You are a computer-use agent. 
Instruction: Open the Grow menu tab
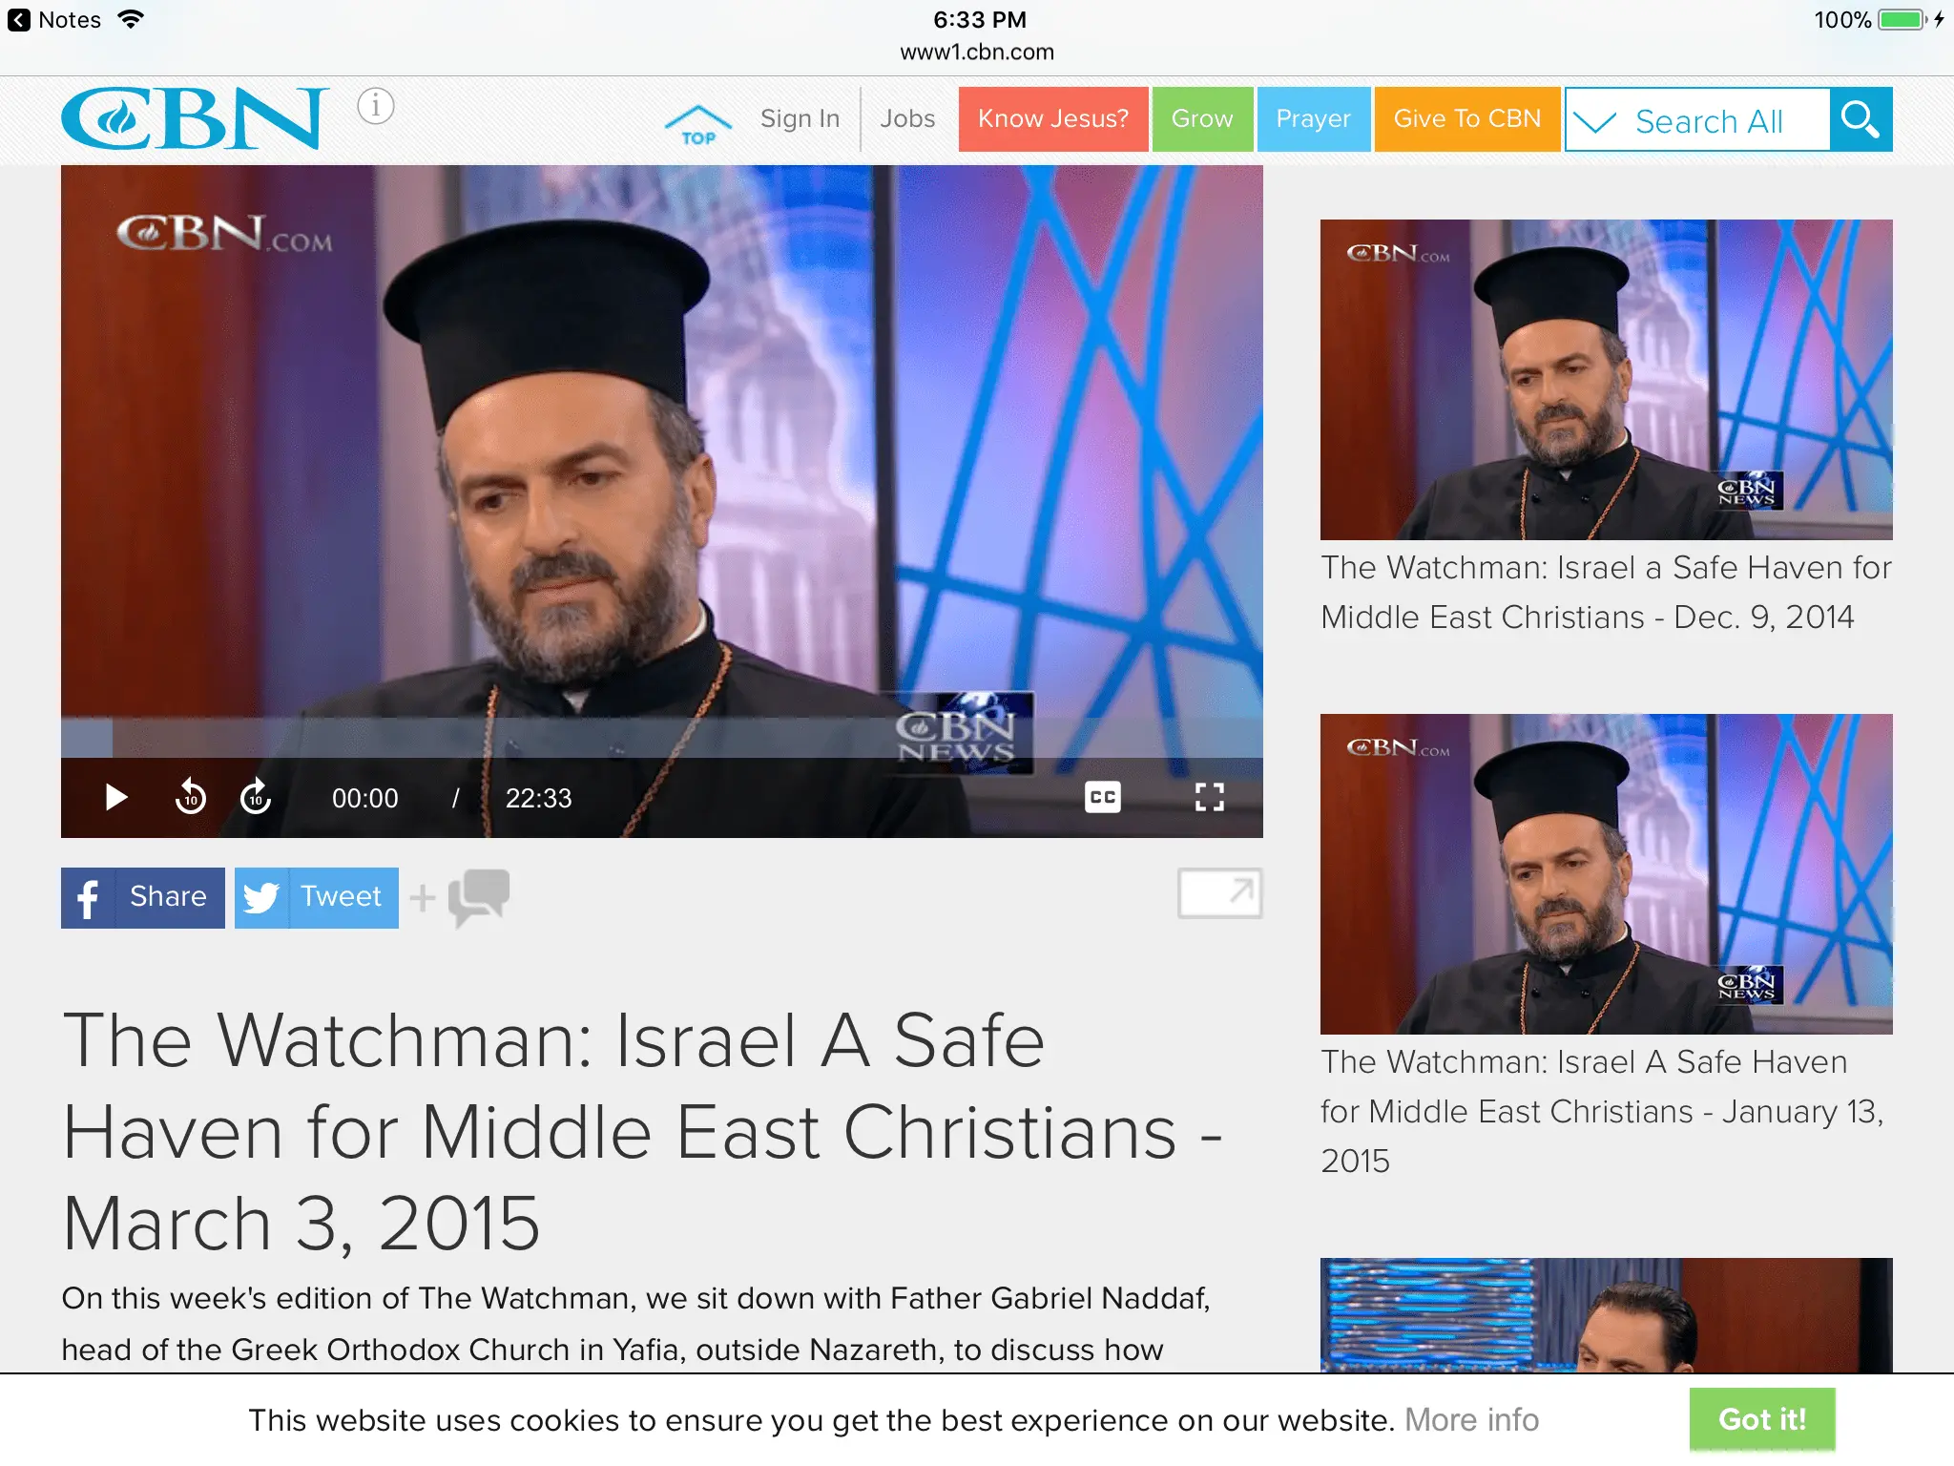1202,119
